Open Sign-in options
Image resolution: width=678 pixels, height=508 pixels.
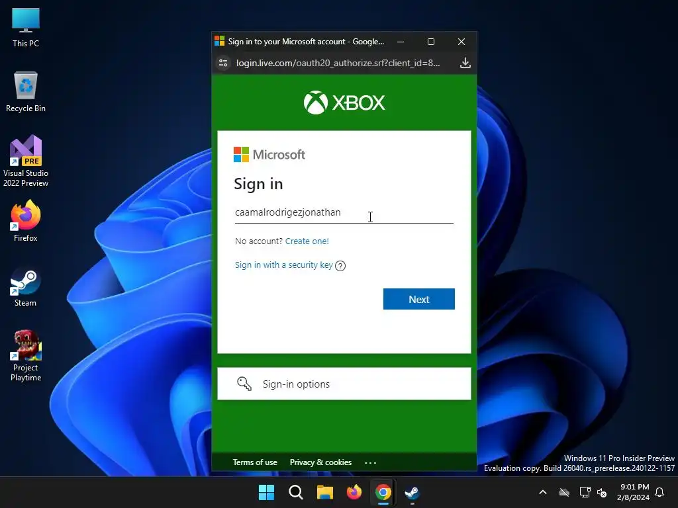(344, 384)
